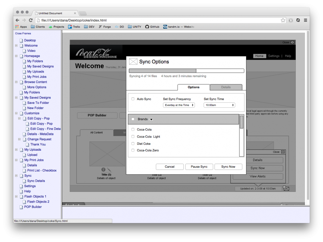The image size is (323, 242).
Task: Close the Untitled Document browser tab
Action: click(75, 13)
